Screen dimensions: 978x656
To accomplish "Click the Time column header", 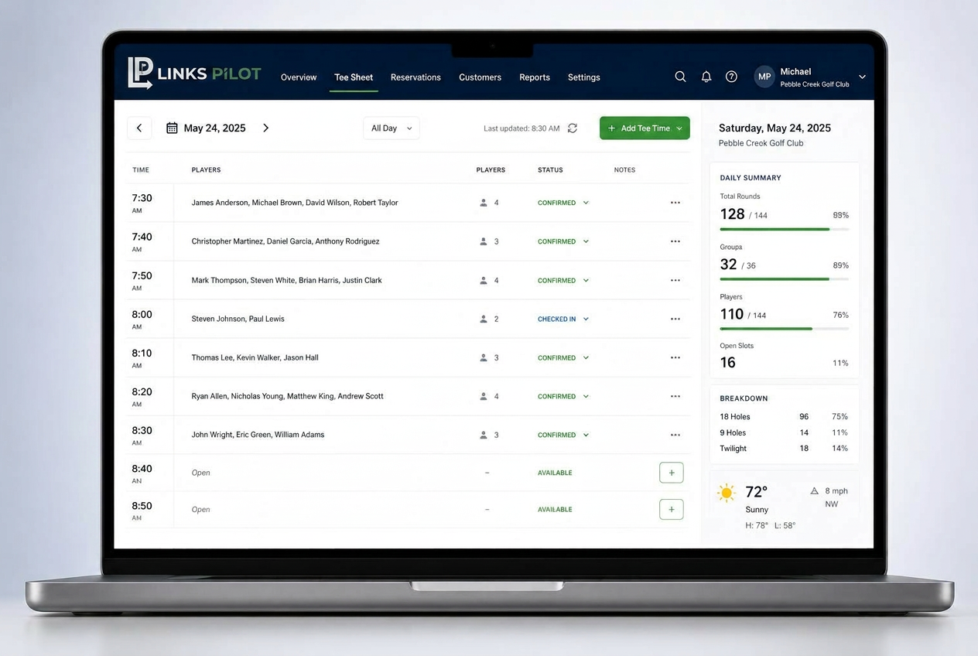I will (x=141, y=170).
